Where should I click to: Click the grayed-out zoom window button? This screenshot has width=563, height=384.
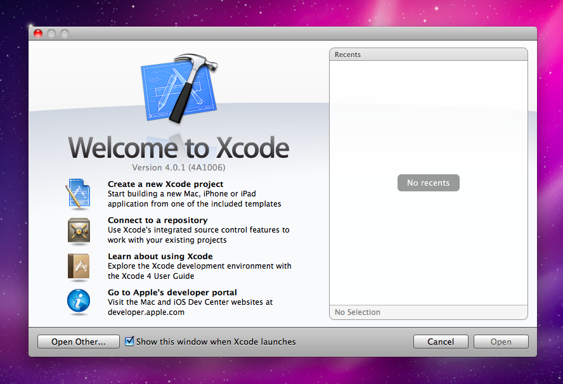(65, 34)
